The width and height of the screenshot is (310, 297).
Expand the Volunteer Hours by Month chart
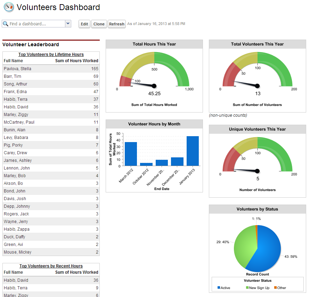coord(154,124)
